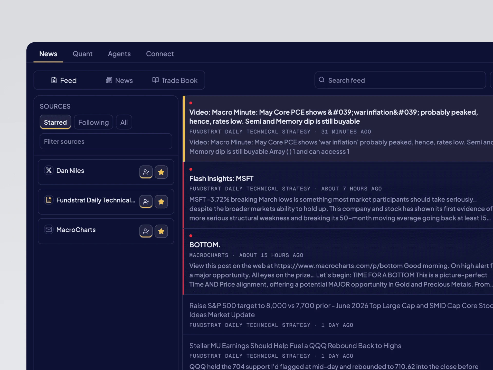Image resolution: width=493 pixels, height=370 pixels.
Task: Open the Agents tab
Action: click(119, 54)
